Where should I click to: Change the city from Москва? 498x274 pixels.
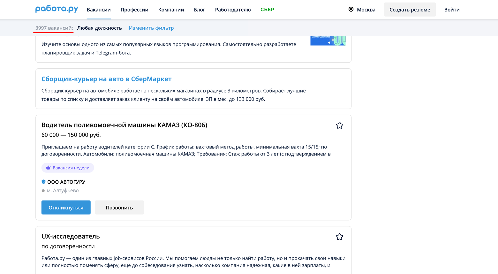coord(366,10)
